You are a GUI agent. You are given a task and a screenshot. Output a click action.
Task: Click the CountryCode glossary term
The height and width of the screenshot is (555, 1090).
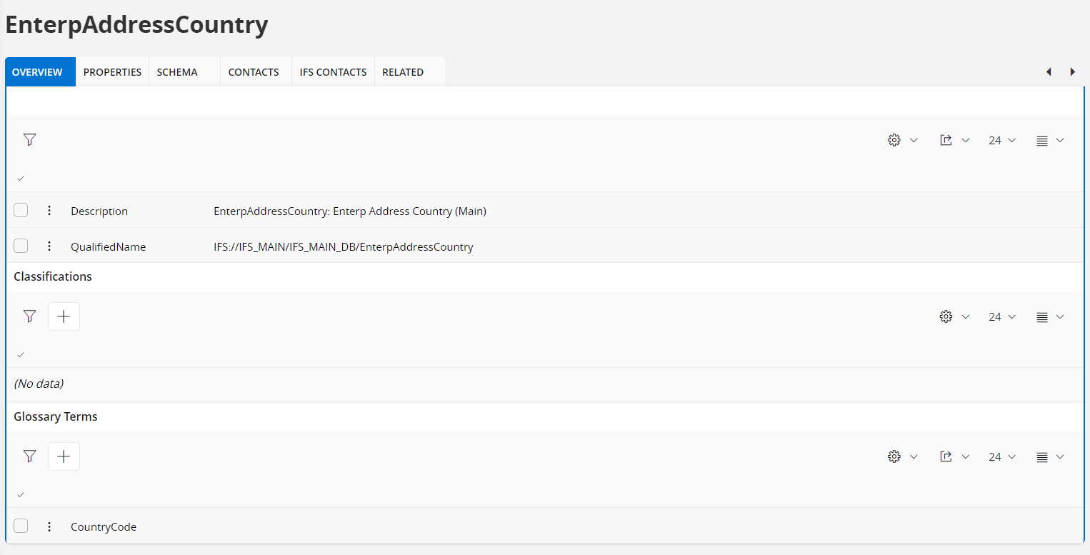[104, 527]
